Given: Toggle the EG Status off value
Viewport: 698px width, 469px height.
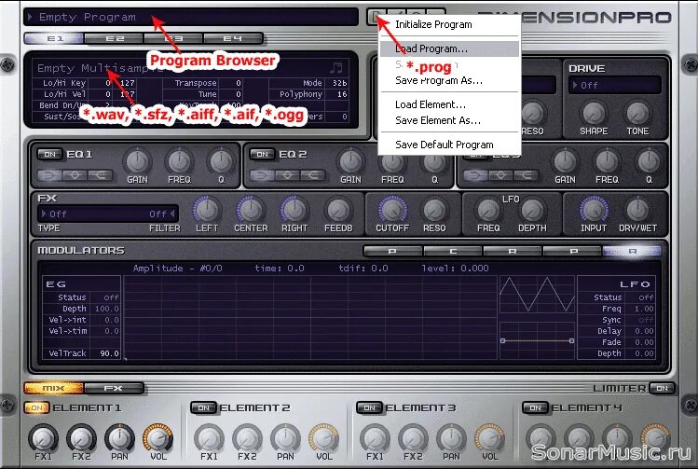Looking at the screenshot, I should [111, 297].
